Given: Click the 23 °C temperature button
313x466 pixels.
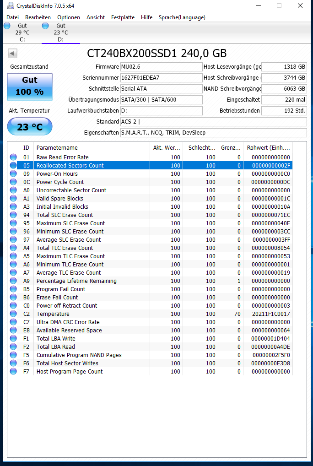Looking at the screenshot, I should click(x=30, y=127).
